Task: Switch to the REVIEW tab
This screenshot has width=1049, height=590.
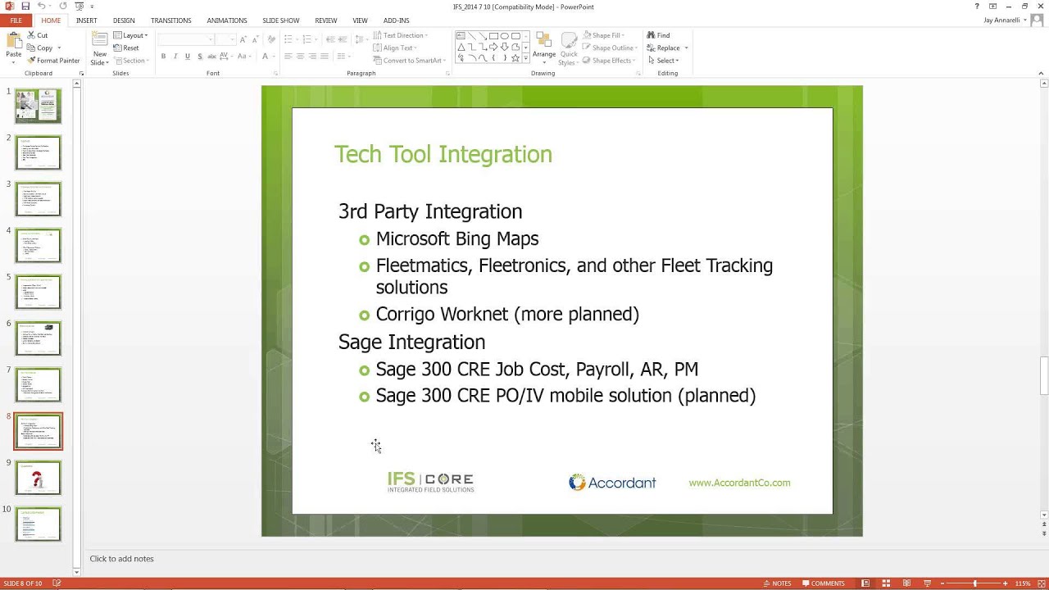Action: [x=325, y=20]
